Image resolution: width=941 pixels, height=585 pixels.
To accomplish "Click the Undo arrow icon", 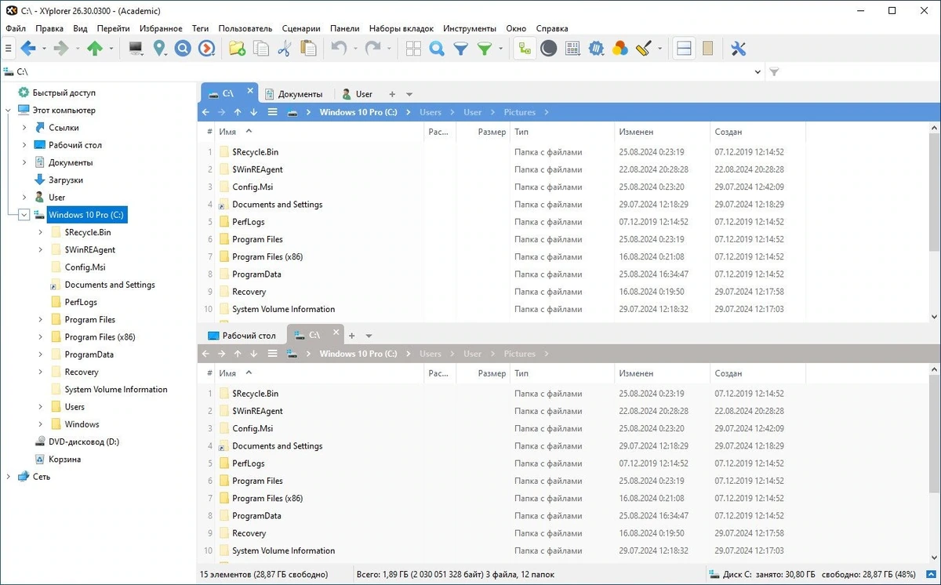I will click(x=339, y=49).
